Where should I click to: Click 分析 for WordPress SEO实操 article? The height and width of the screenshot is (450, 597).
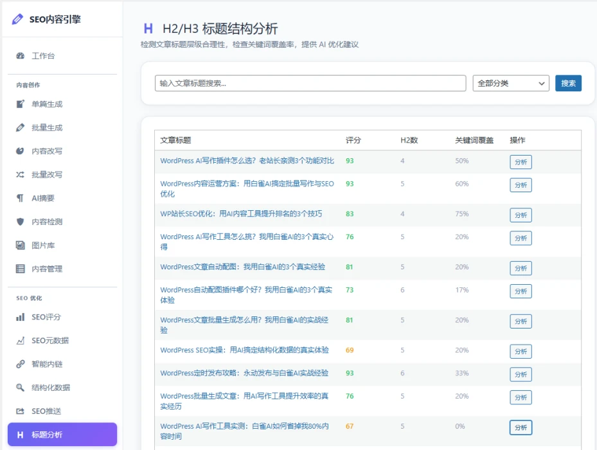click(521, 351)
